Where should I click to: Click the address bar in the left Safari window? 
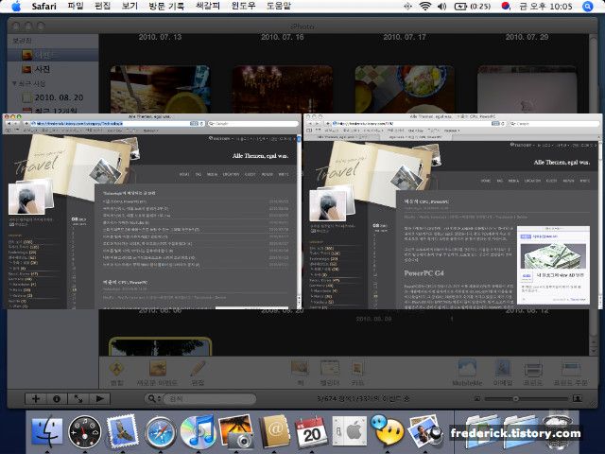pos(116,124)
